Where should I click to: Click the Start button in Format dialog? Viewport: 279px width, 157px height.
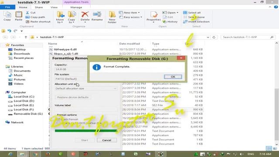85,140
